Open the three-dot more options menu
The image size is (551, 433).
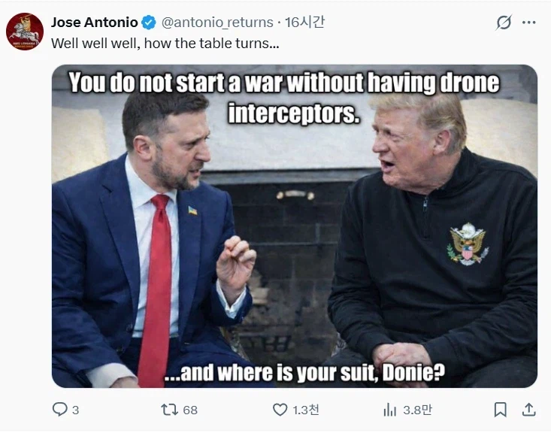[529, 23]
